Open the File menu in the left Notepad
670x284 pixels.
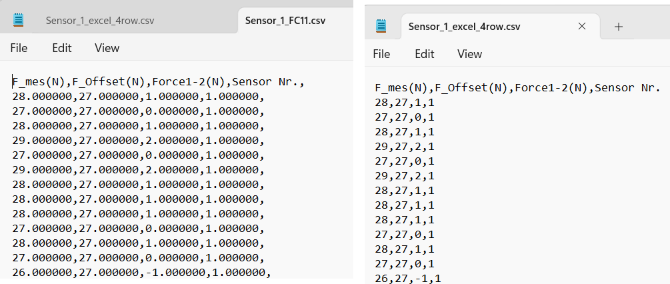pyautogui.click(x=19, y=48)
